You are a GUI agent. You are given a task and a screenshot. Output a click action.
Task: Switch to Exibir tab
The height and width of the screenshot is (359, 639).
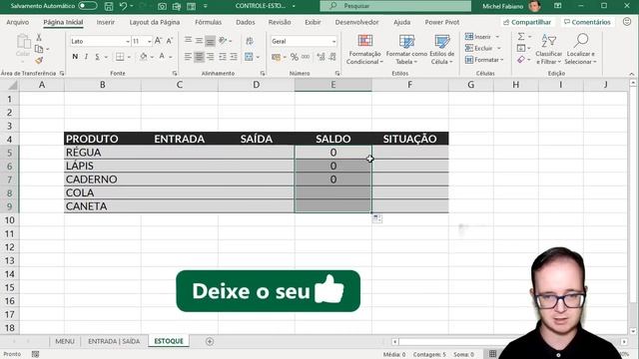tap(313, 22)
